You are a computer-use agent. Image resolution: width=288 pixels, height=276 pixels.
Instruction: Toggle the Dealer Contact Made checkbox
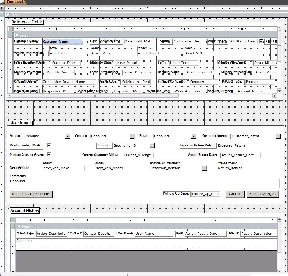tap(49, 145)
